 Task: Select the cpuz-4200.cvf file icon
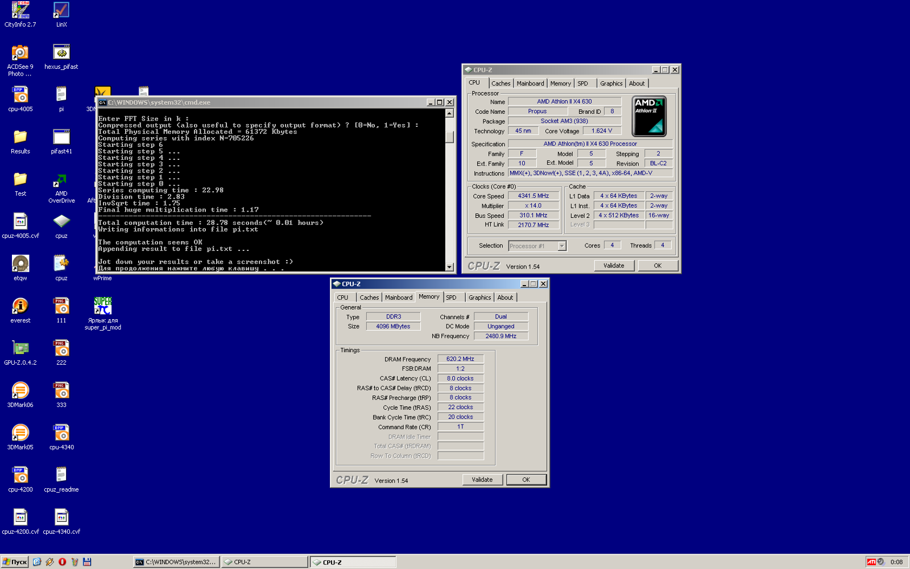click(x=20, y=521)
